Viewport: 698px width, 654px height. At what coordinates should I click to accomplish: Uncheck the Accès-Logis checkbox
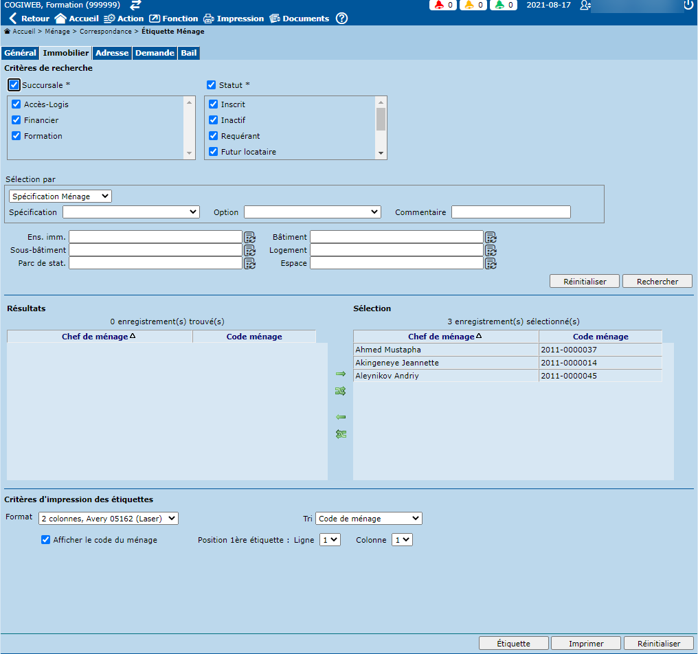pyautogui.click(x=16, y=104)
